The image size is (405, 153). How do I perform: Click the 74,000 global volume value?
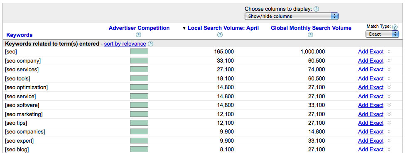click(317, 69)
